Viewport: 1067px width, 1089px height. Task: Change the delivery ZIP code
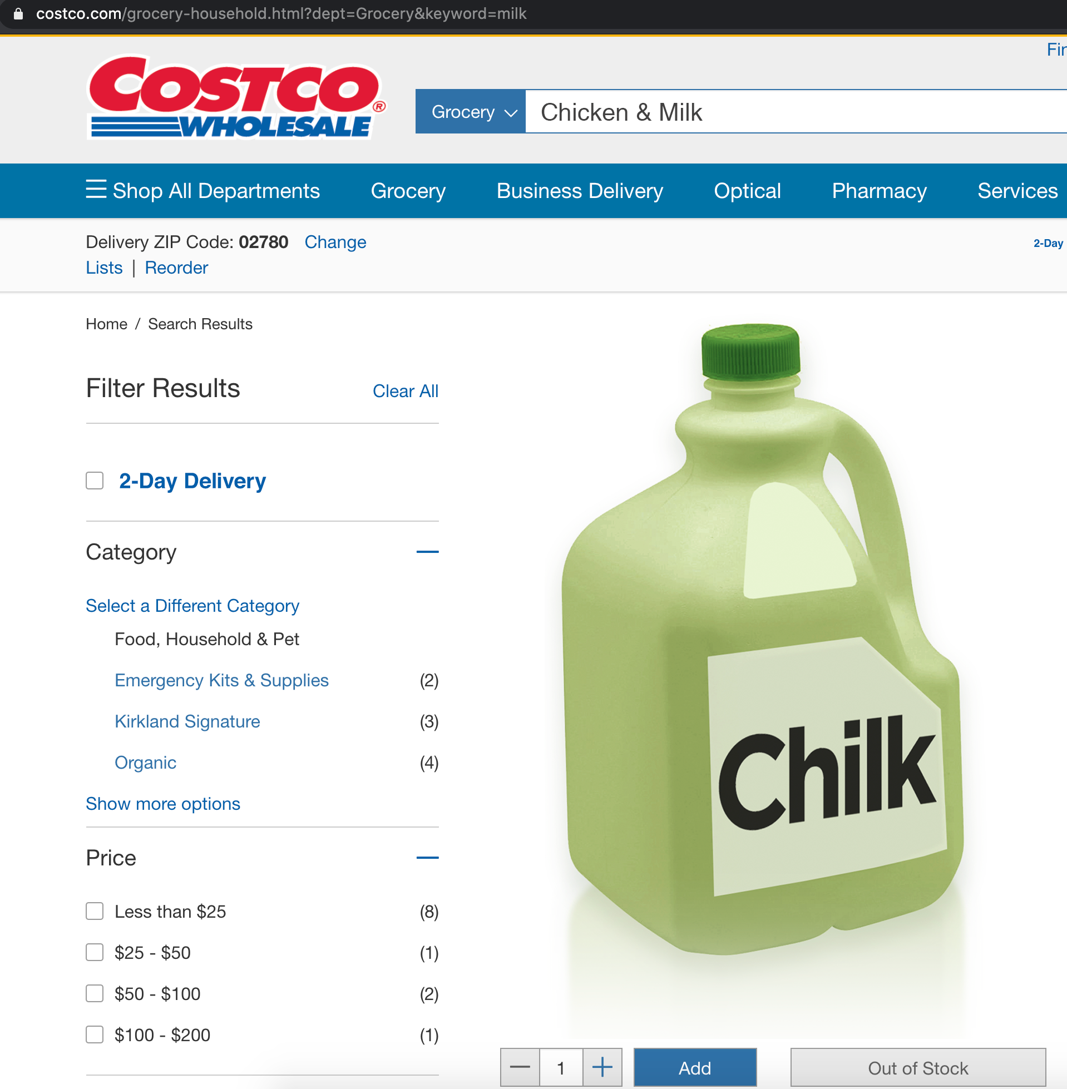click(335, 242)
